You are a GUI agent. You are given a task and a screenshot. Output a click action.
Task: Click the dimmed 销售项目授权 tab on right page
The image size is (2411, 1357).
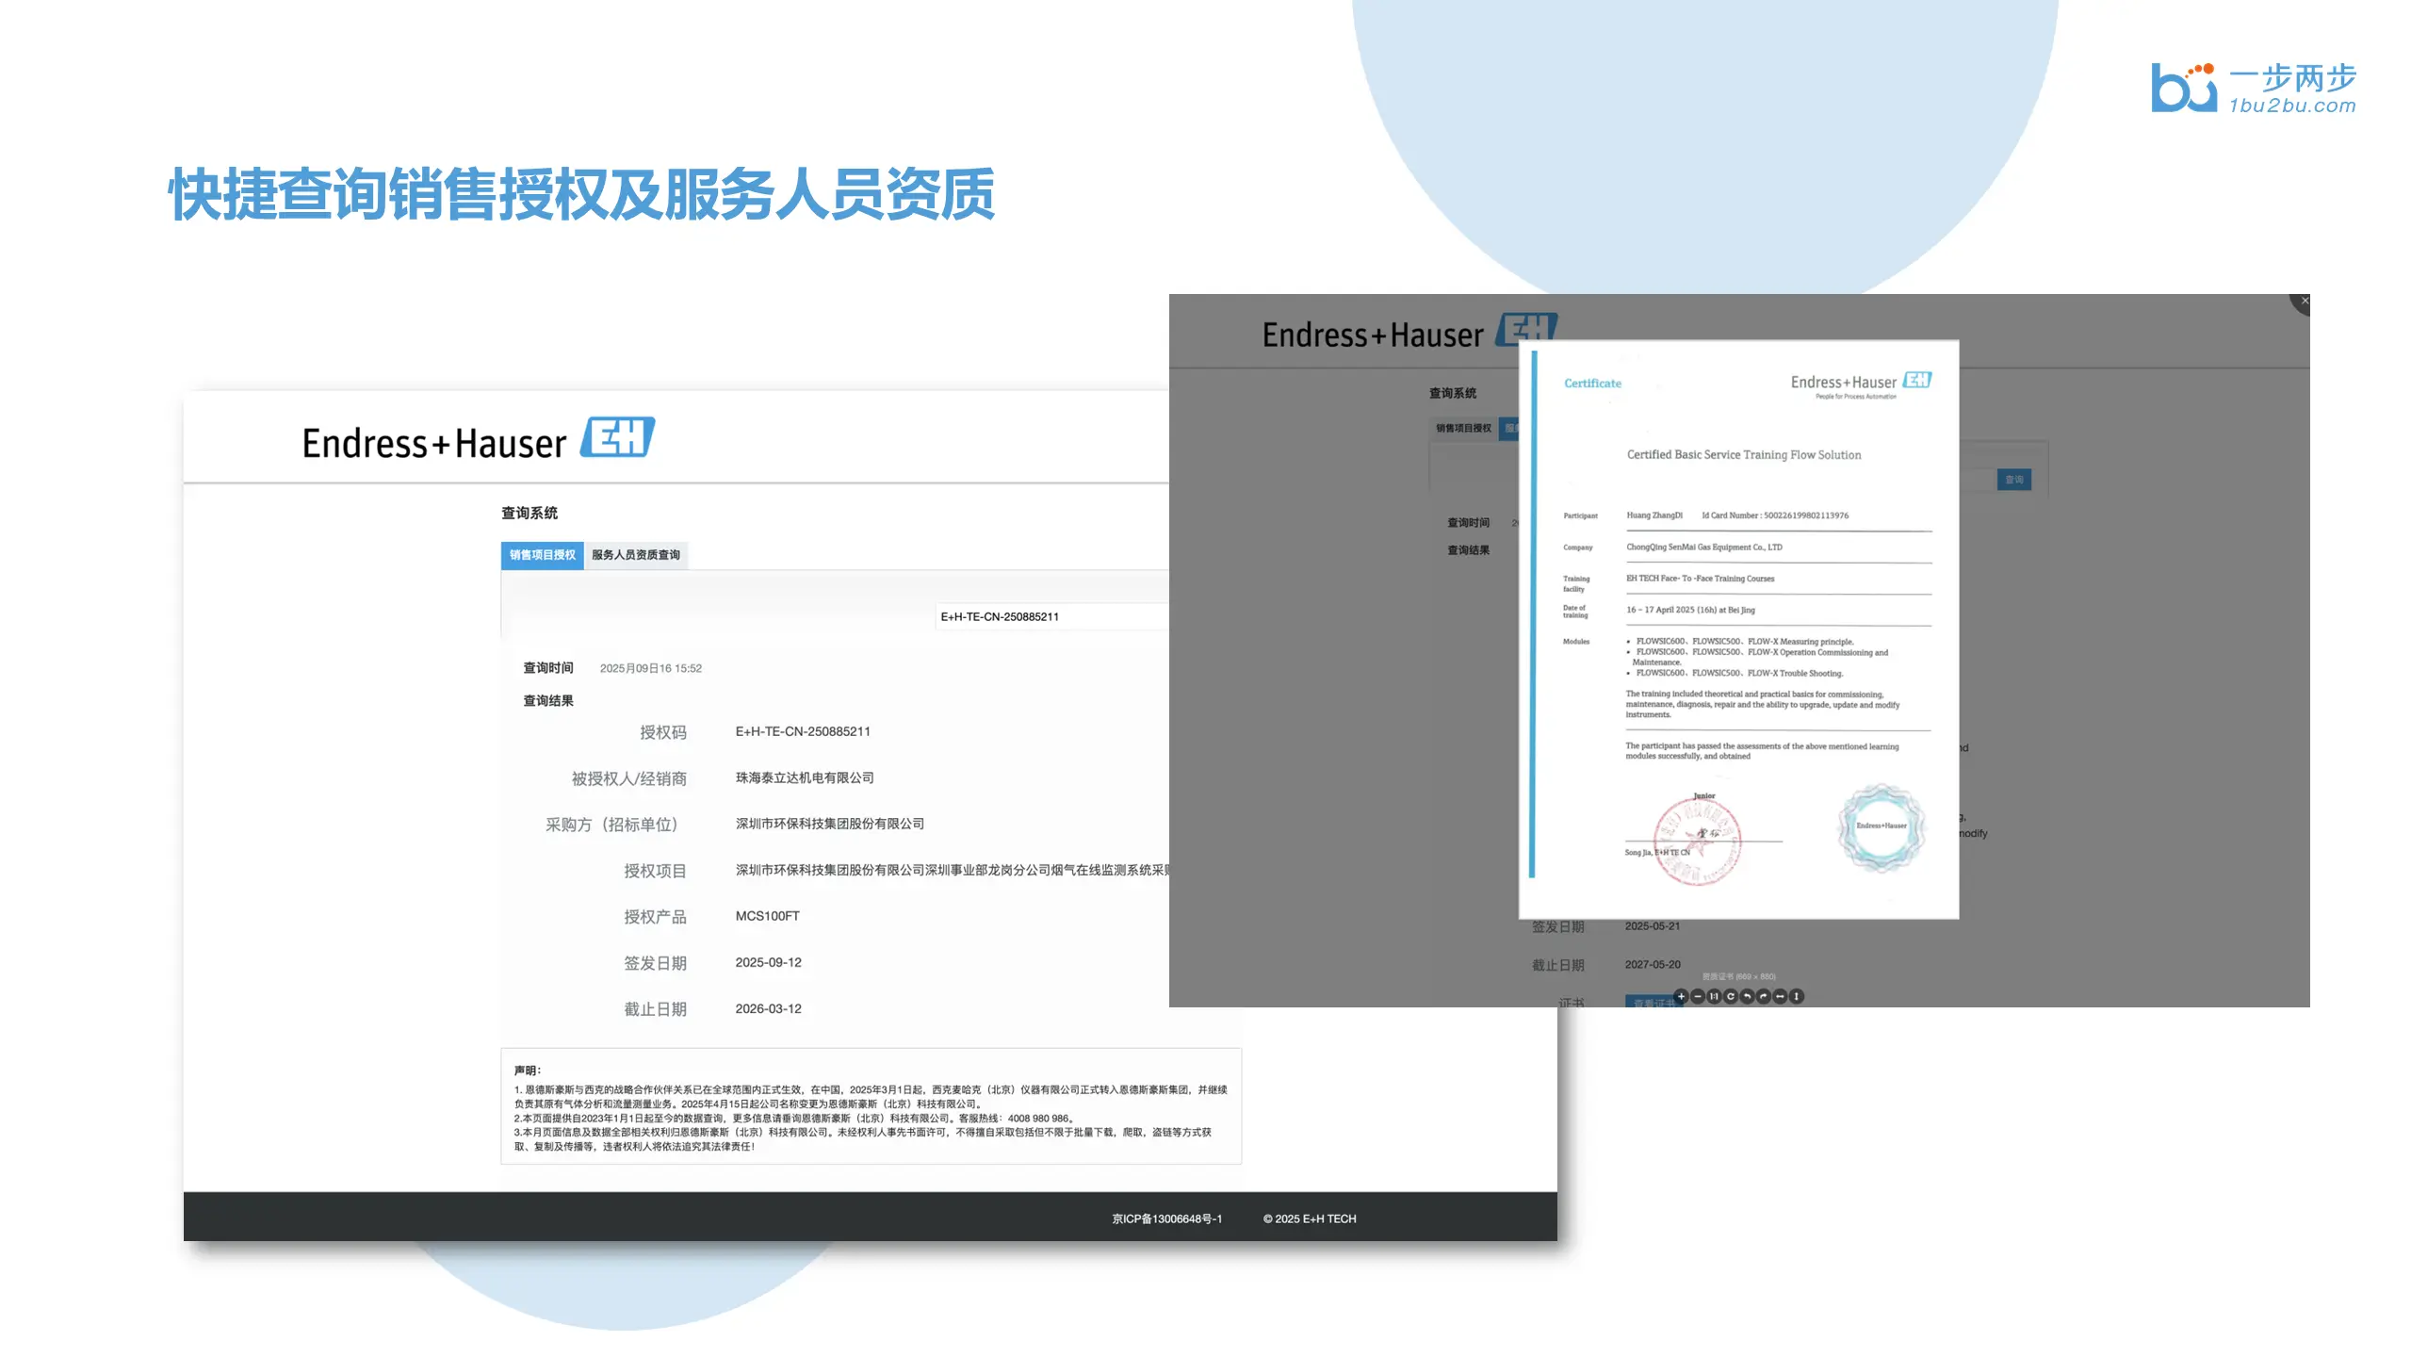(x=1463, y=428)
